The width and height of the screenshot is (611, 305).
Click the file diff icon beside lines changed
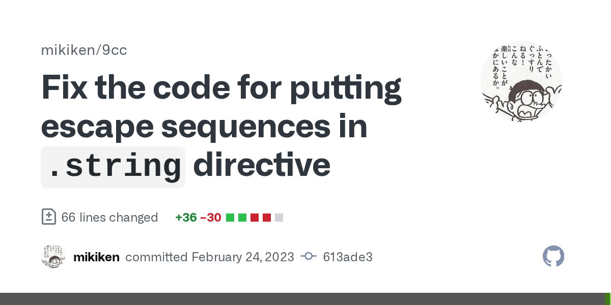[x=48, y=217]
